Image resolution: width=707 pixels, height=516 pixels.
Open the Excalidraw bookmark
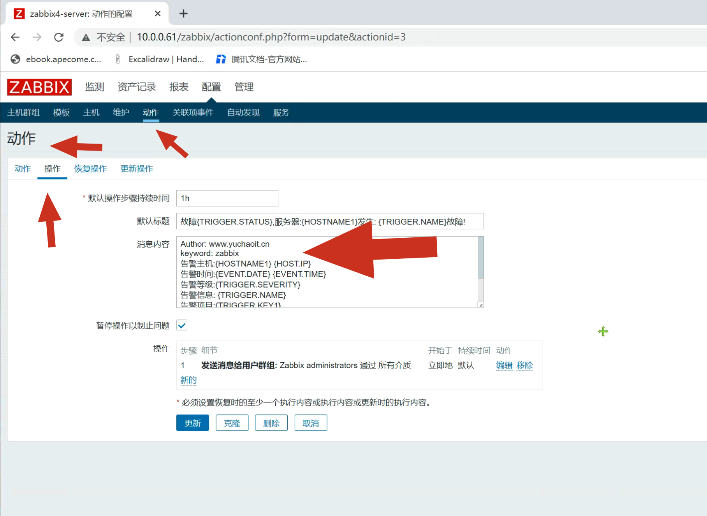(160, 59)
